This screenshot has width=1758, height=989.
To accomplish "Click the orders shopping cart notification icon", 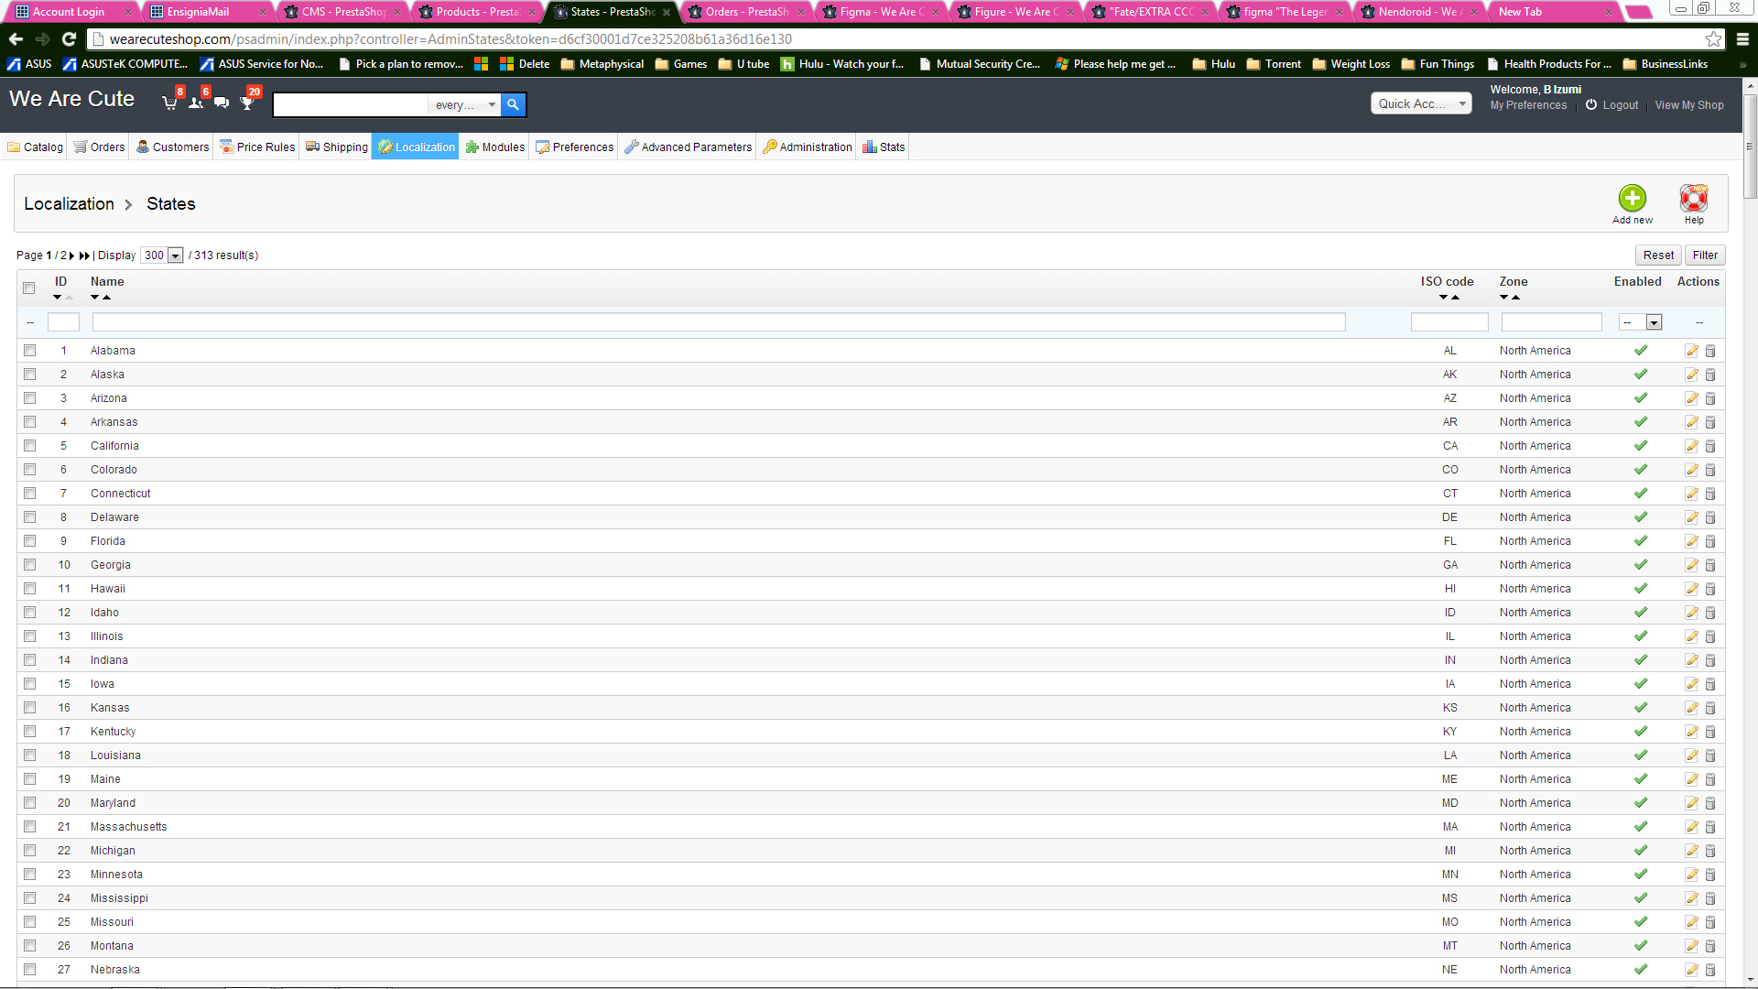I will [x=169, y=103].
